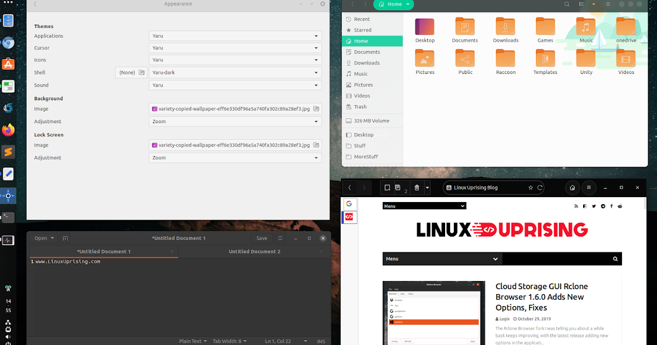The width and height of the screenshot is (657, 345).
Task: Click the home icon in the browser toolbar
Action: [572, 187]
